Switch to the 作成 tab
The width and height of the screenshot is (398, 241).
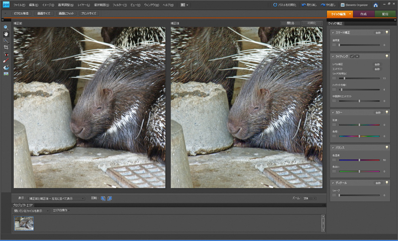click(x=363, y=14)
